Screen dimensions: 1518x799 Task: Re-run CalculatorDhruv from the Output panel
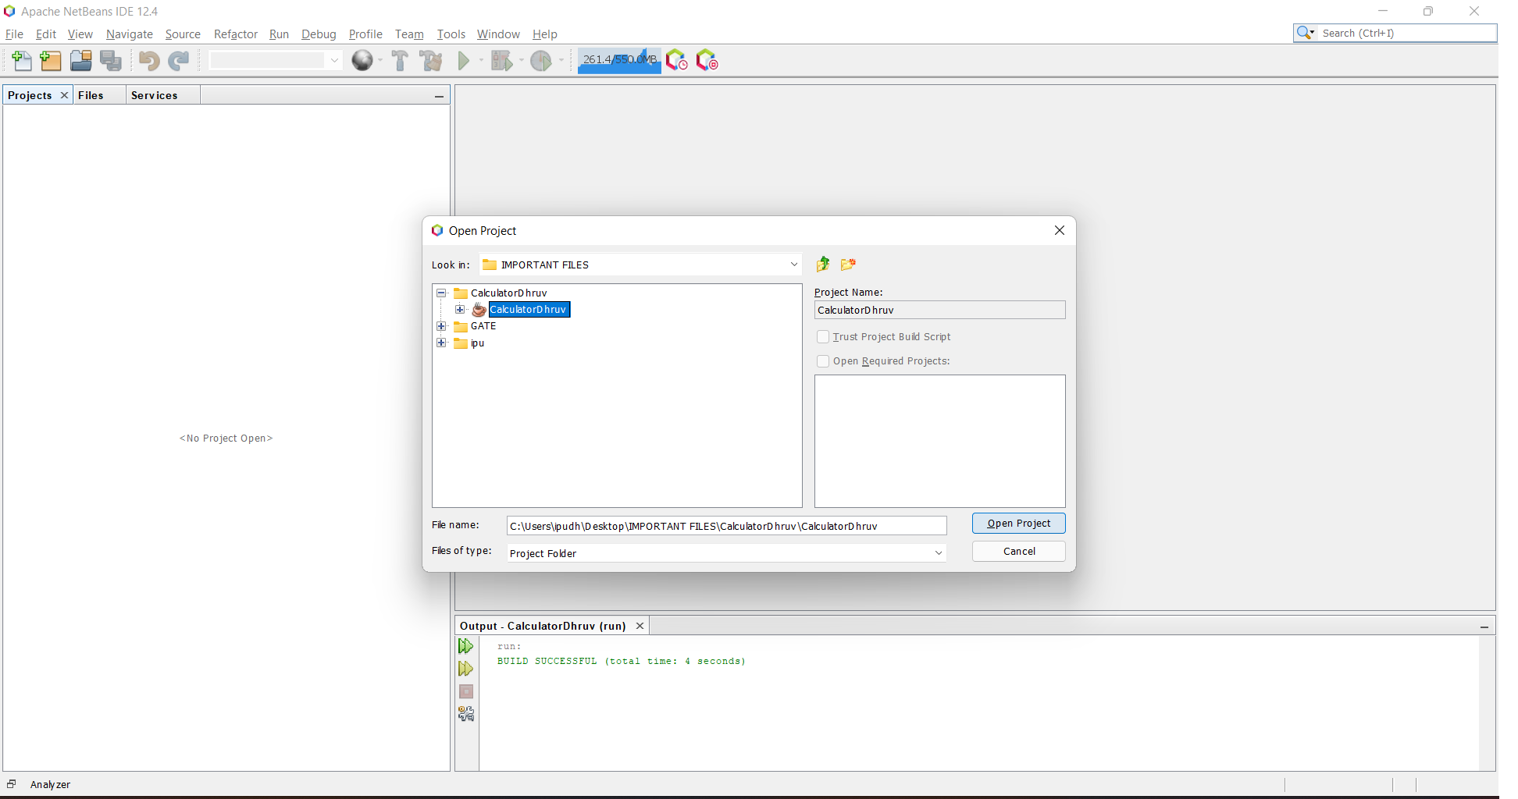tap(466, 646)
